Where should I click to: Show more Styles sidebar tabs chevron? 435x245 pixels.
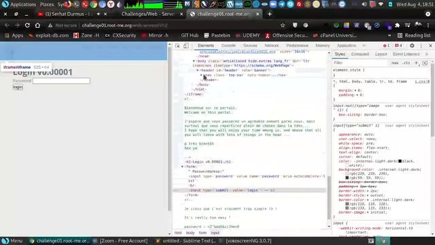[x=427, y=54]
